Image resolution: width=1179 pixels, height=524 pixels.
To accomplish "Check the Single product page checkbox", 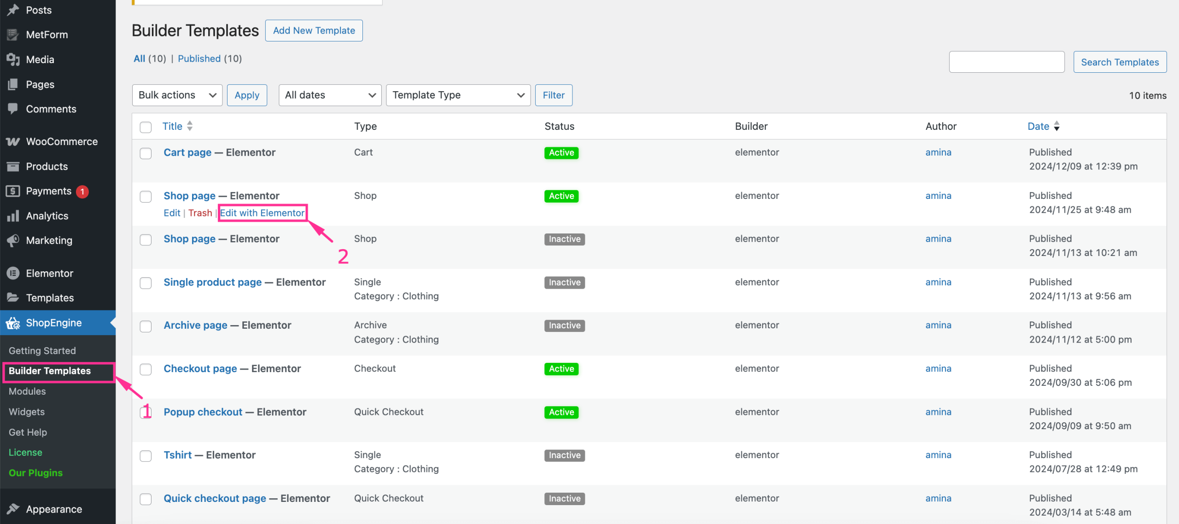I will point(146,283).
